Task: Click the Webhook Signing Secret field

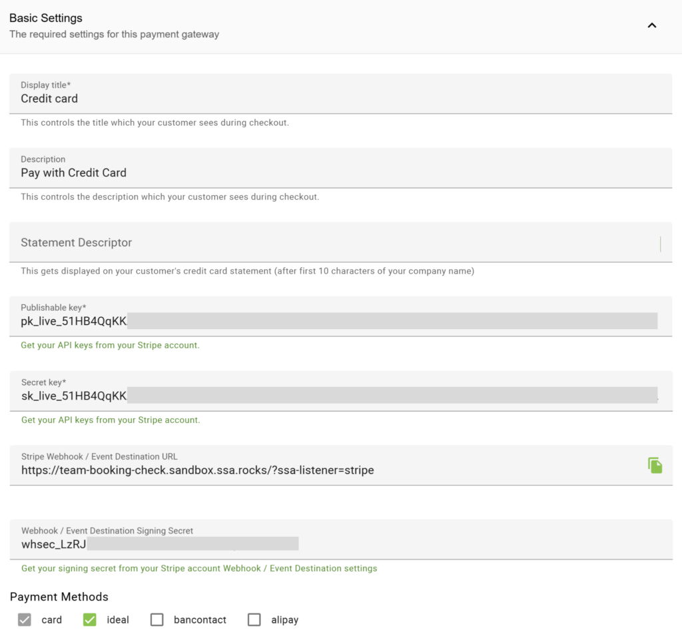Action: tap(340, 539)
